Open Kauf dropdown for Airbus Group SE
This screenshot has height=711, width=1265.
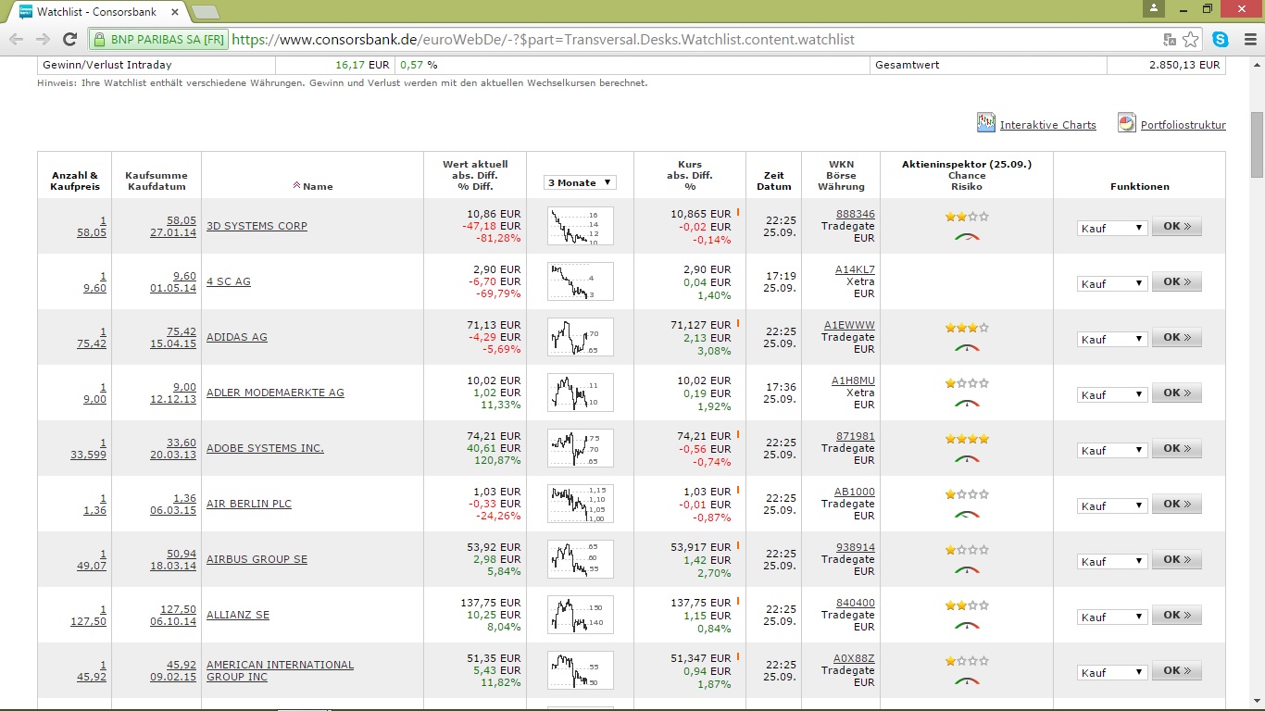1112,561
